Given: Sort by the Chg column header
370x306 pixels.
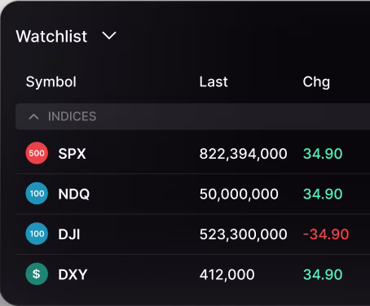Looking at the screenshot, I should (316, 82).
